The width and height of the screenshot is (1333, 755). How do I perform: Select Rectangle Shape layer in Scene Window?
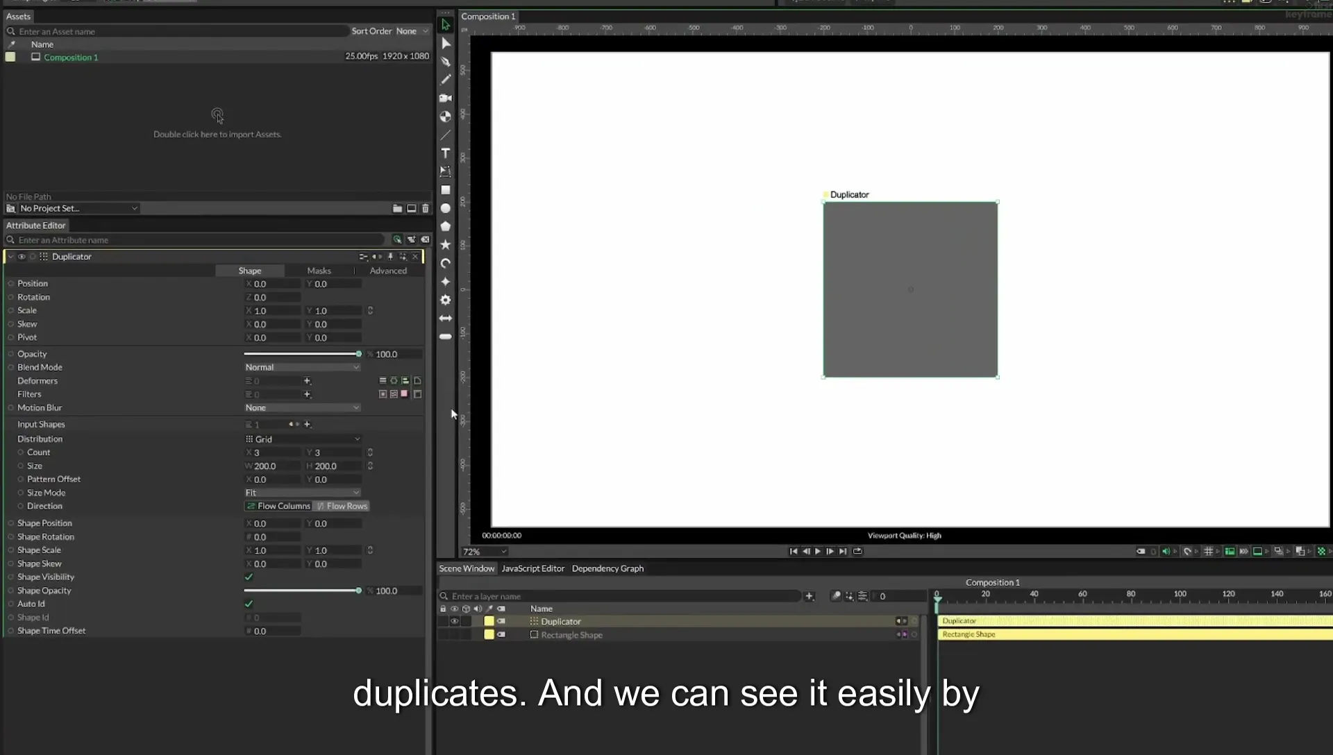point(571,635)
